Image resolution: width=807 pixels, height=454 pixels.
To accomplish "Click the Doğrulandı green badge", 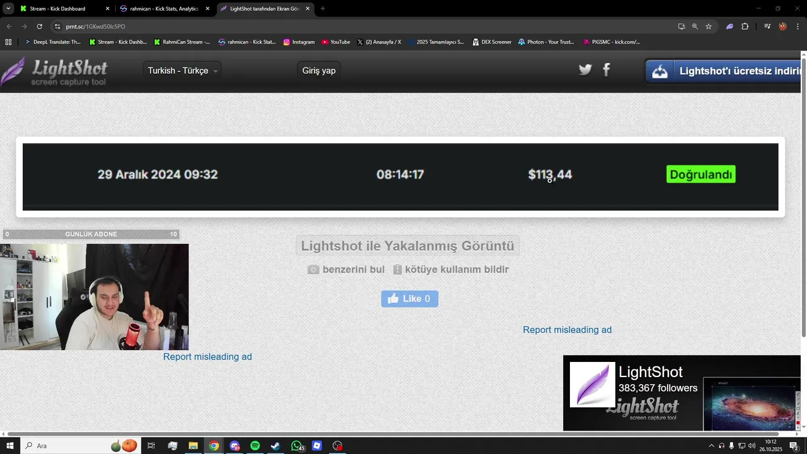I will 701,175.
